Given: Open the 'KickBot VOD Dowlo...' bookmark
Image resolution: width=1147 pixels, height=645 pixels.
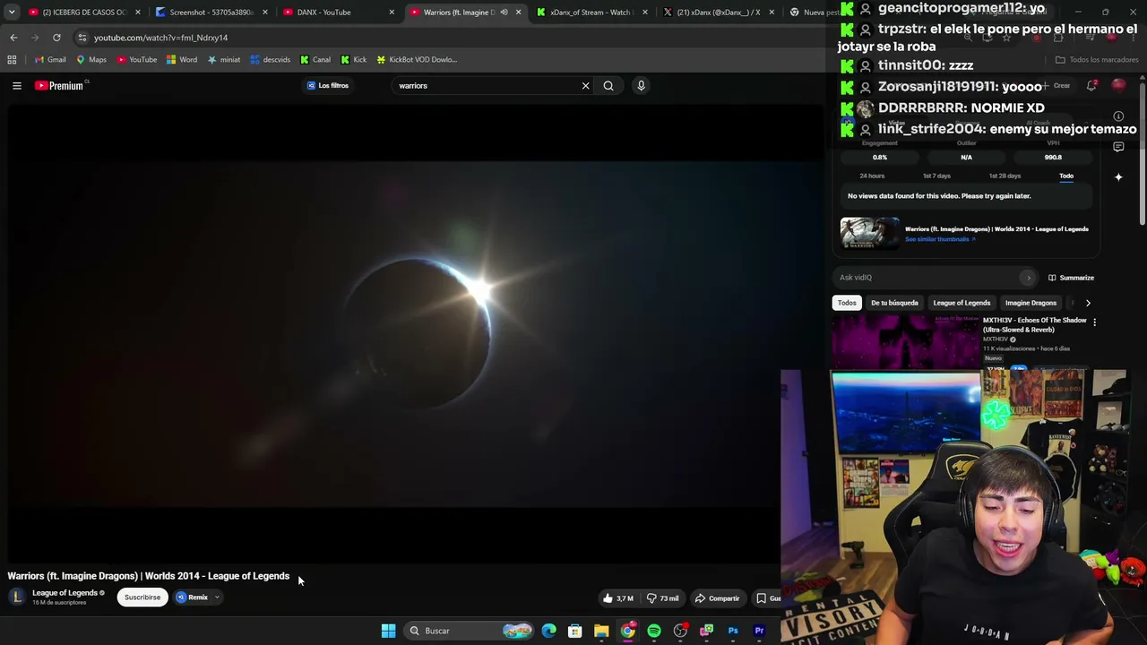Looking at the screenshot, I should point(417,59).
